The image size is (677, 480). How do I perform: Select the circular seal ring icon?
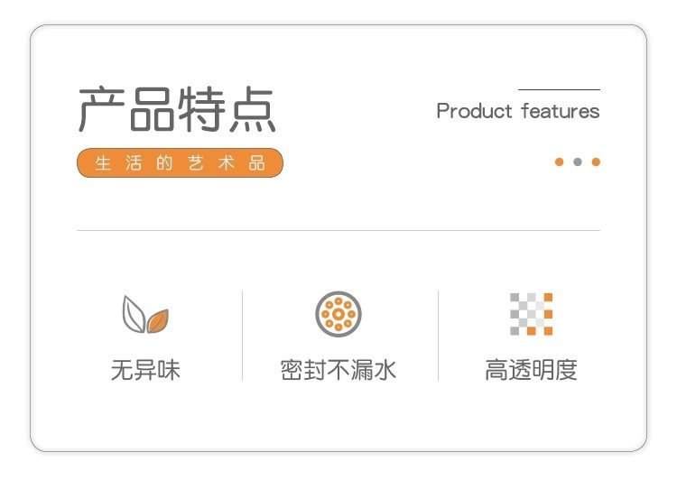tap(338, 314)
